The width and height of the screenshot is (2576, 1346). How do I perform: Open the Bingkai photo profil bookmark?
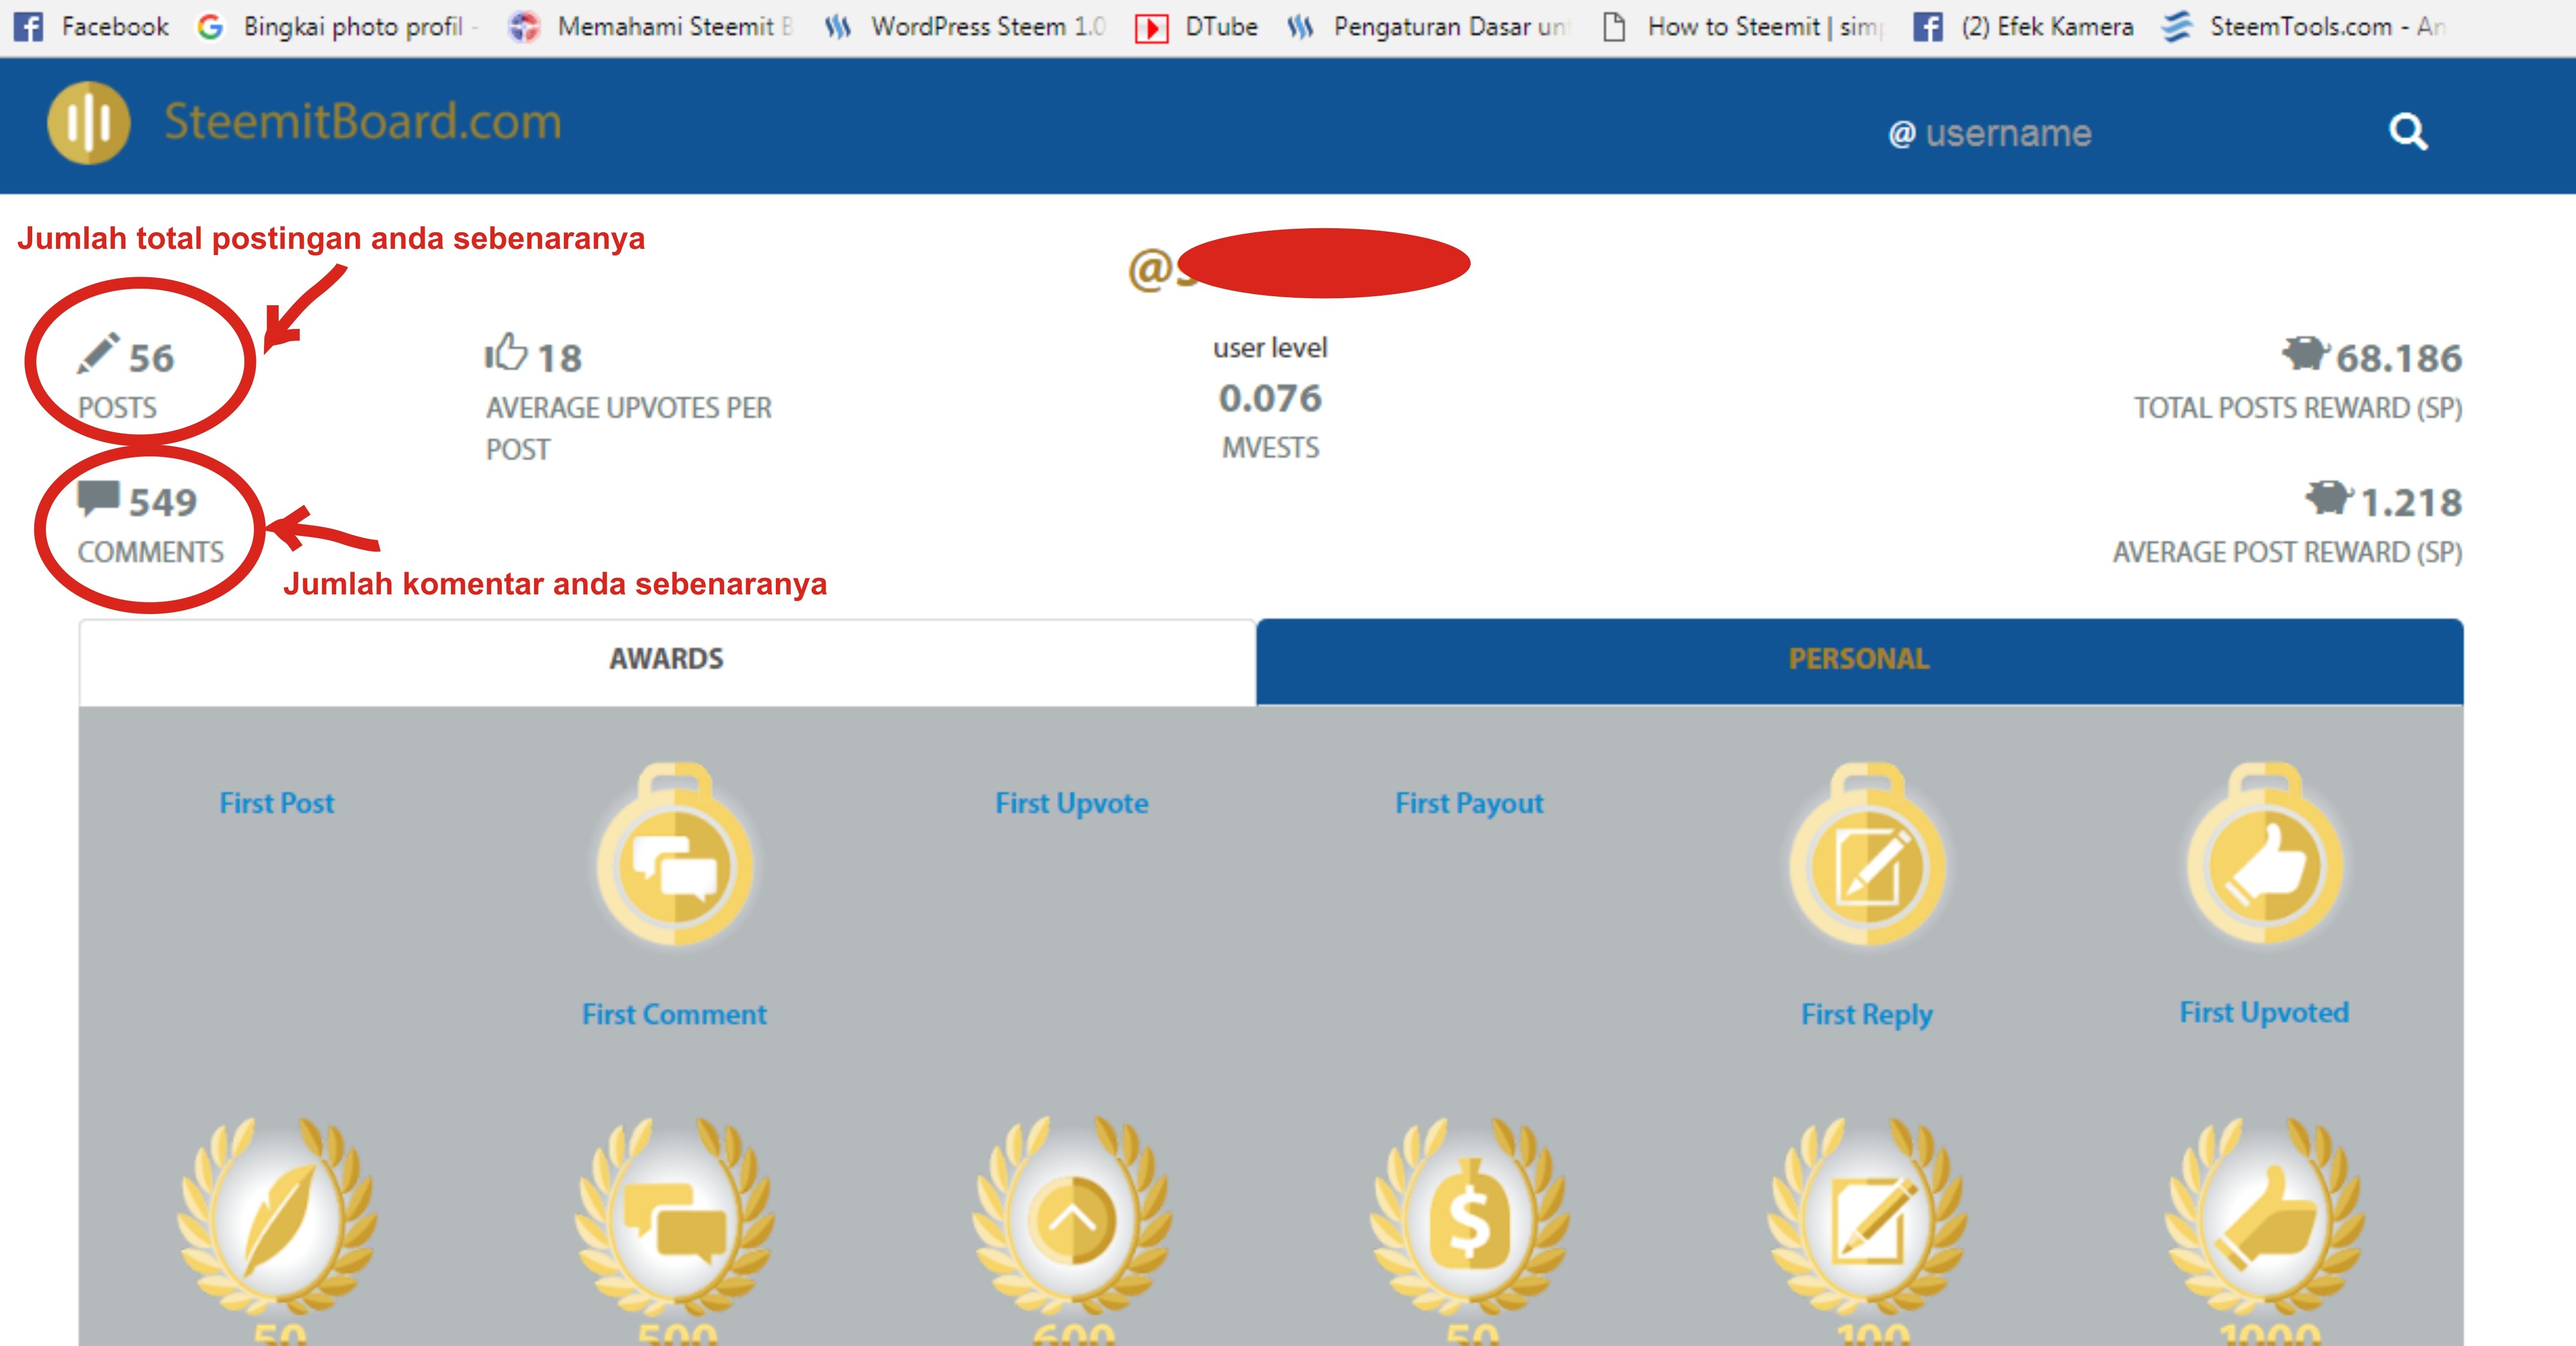click(x=338, y=27)
